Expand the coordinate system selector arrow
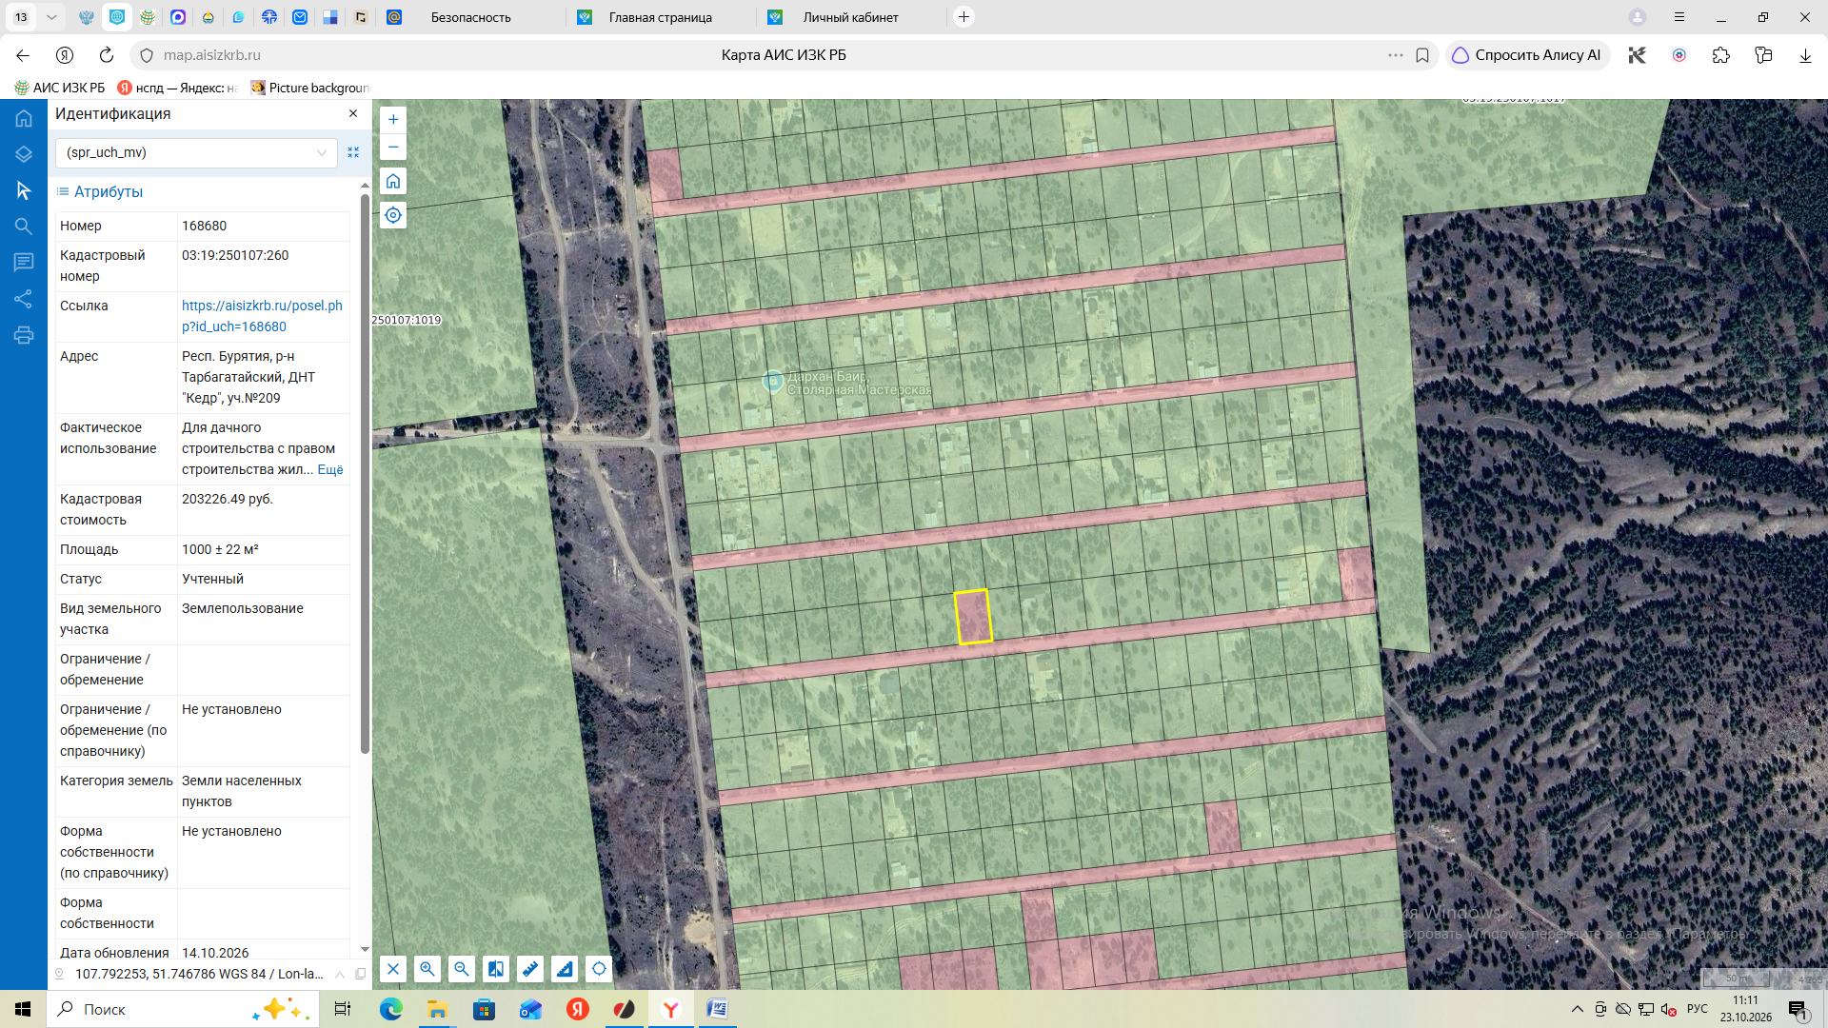The image size is (1828, 1028). 340,974
